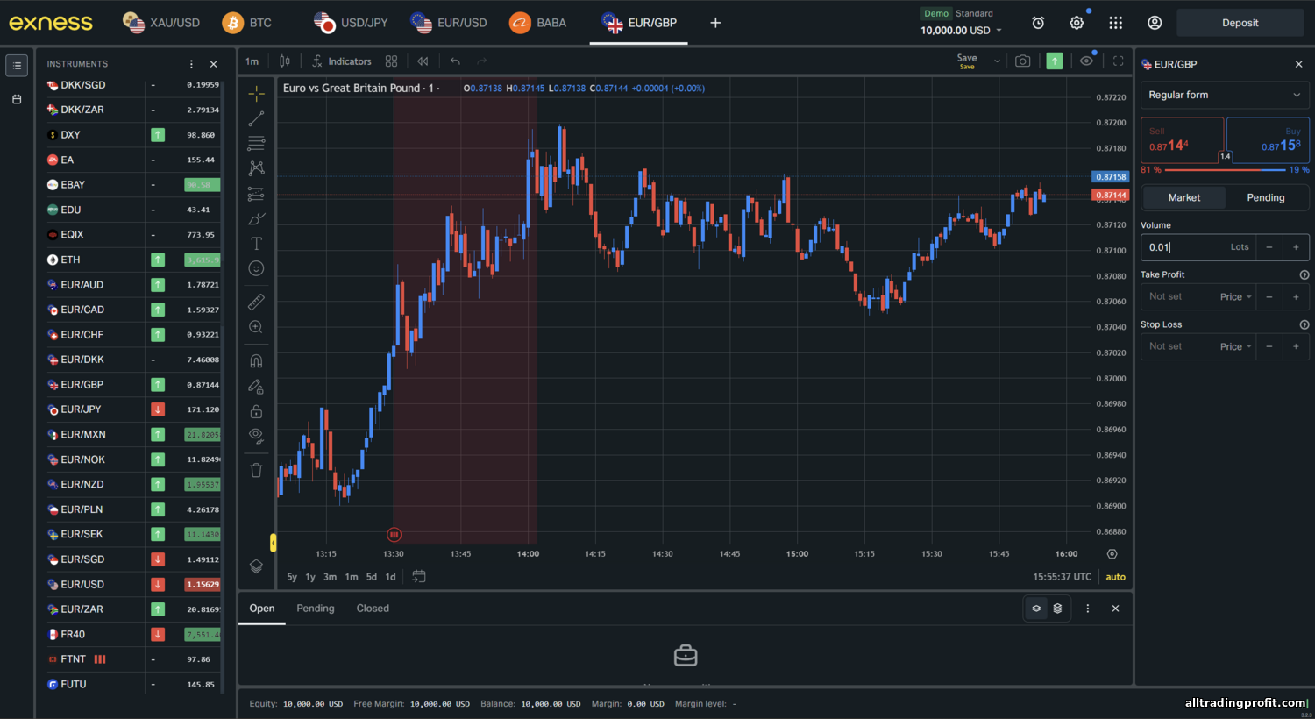Viewport: 1315px width, 719px height.
Task: Open price alerts alarm clock icon
Action: [1038, 23]
